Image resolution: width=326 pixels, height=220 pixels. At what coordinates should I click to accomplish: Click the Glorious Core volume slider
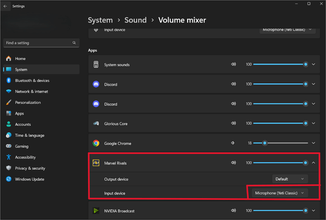tap(280, 123)
